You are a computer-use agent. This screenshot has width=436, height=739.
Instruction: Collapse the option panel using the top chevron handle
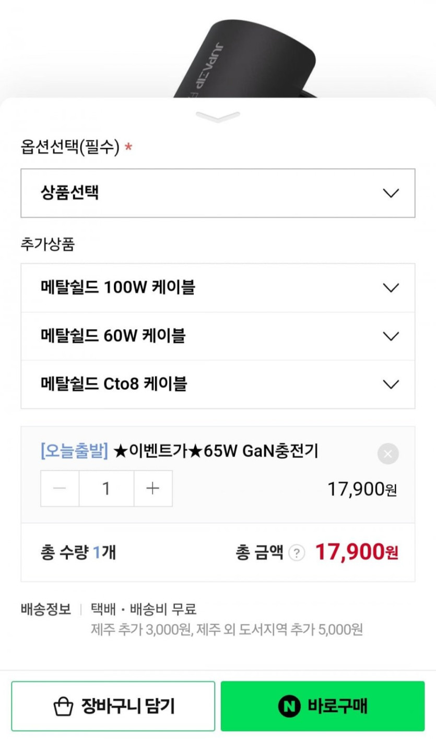(x=218, y=116)
